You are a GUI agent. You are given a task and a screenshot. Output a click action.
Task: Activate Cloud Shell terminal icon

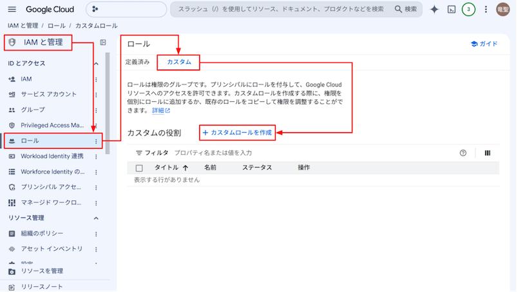click(x=451, y=9)
